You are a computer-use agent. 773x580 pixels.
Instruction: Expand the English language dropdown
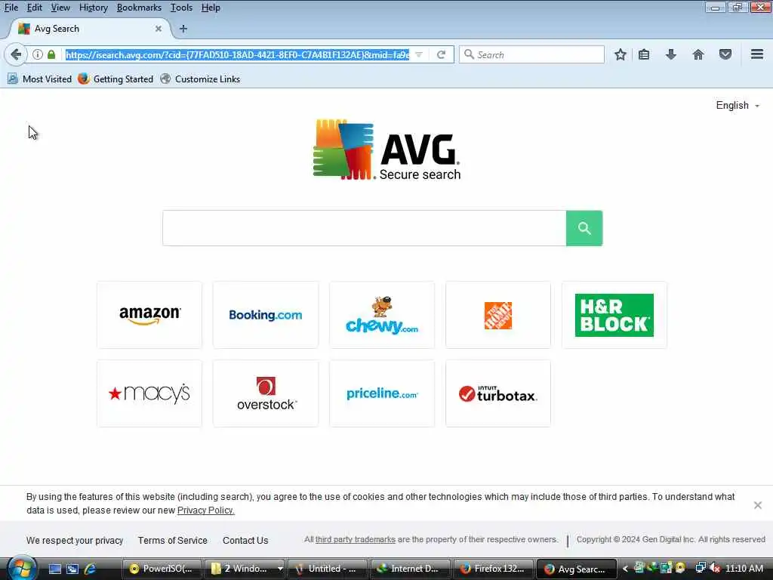[x=738, y=106]
